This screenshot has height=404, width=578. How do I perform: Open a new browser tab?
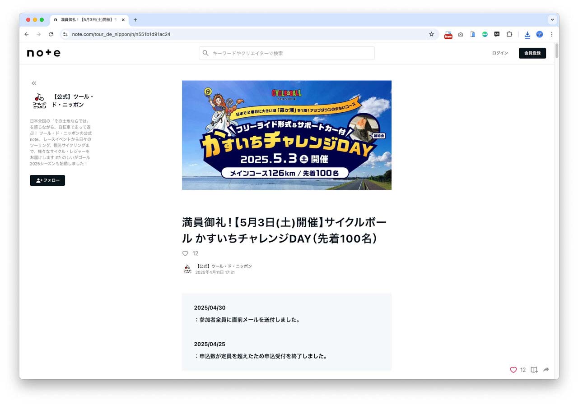click(x=135, y=20)
